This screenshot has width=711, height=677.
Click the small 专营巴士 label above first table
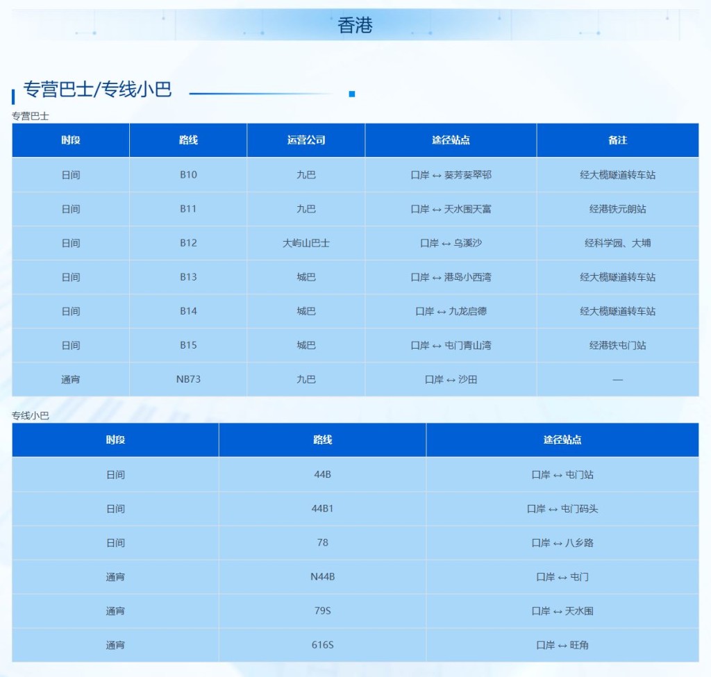30,116
